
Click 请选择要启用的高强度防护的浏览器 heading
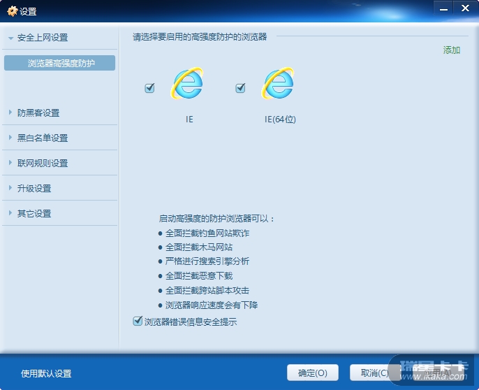[x=200, y=37]
